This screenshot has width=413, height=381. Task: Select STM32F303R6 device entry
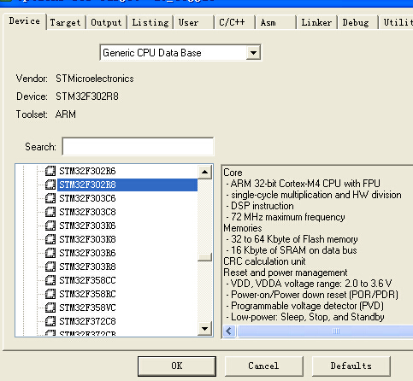point(87,253)
